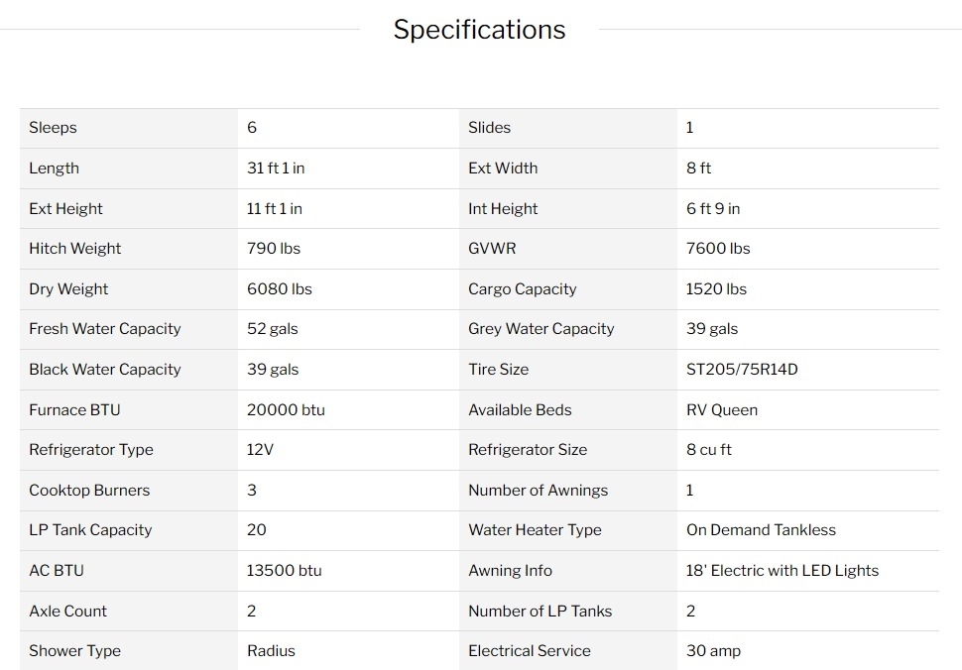
Task: Select the Hitch Weight label
Action: (x=75, y=249)
